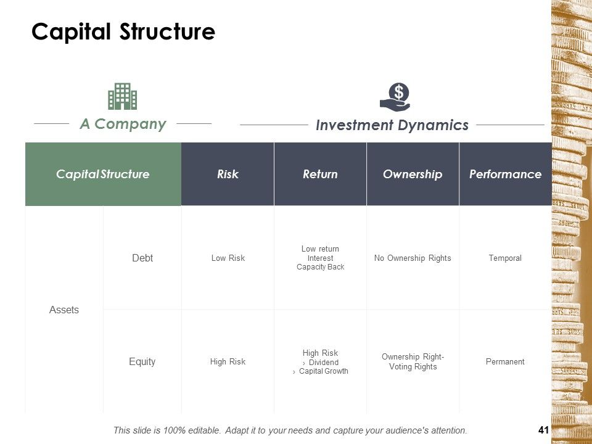The height and width of the screenshot is (444, 592).
Task: Select the 'Capital Growth' bullet item
Action: click(x=324, y=371)
